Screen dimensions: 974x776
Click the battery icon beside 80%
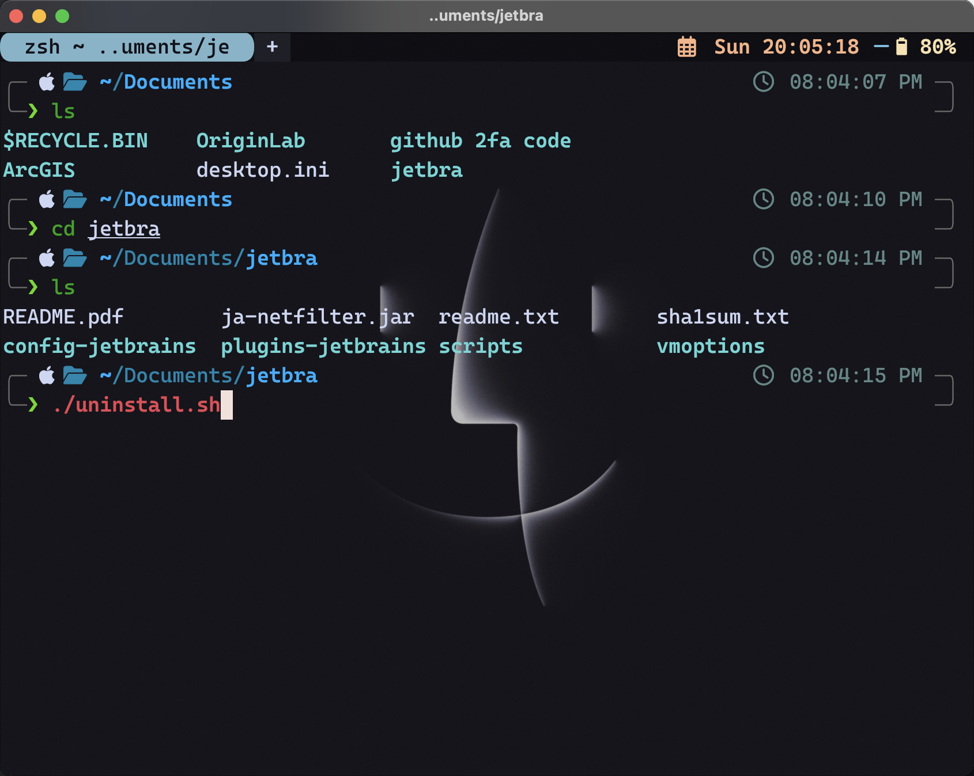point(902,47)
